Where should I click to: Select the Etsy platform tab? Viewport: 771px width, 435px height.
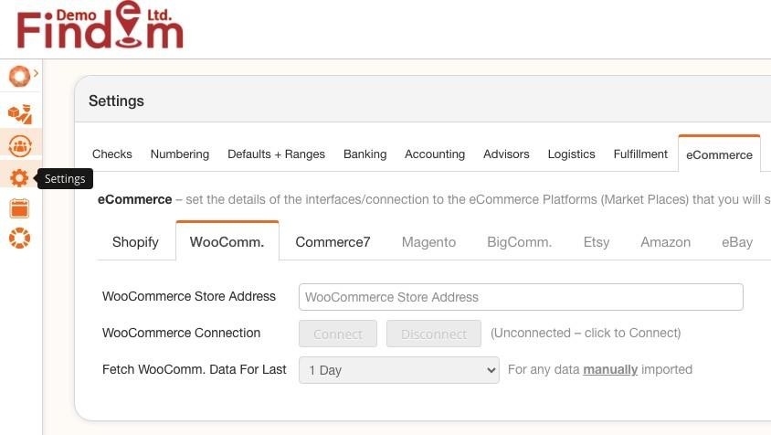(597, 242)
